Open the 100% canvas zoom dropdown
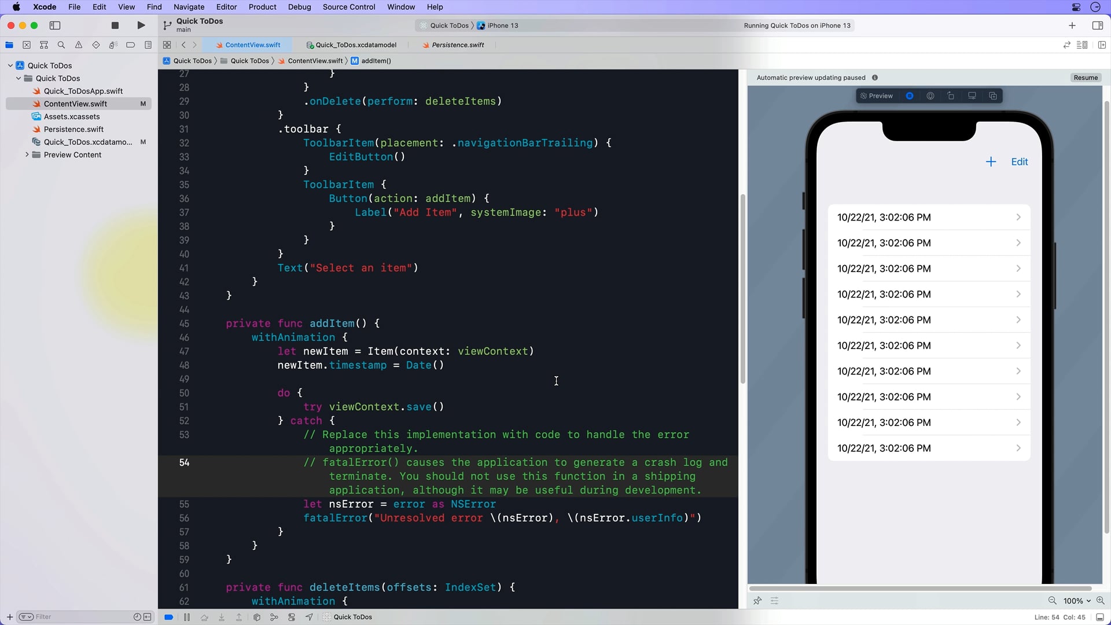1111x625 pixels. (x=1077, y=601)
